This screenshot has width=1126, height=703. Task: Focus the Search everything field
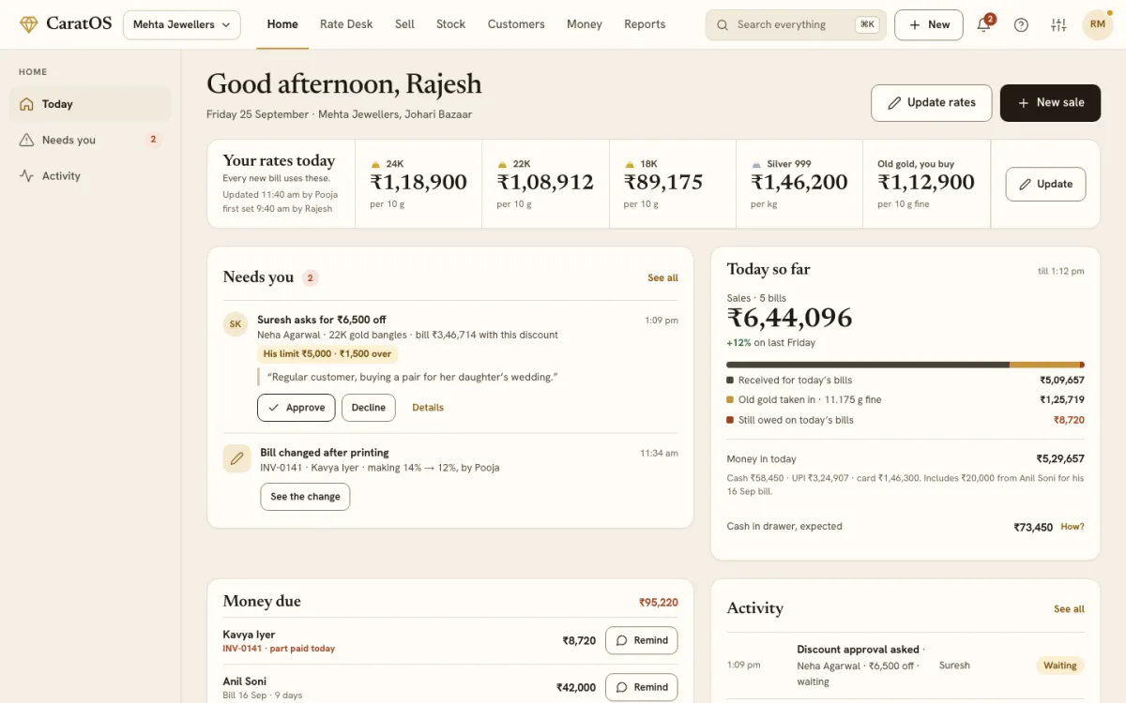click(796, 24)
